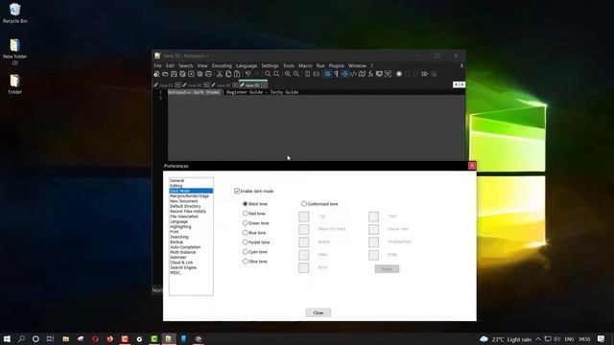The width and height of the screenshot is (614, 345).
Task: Click the Paste toolbar icon
Action: [237, 74]
